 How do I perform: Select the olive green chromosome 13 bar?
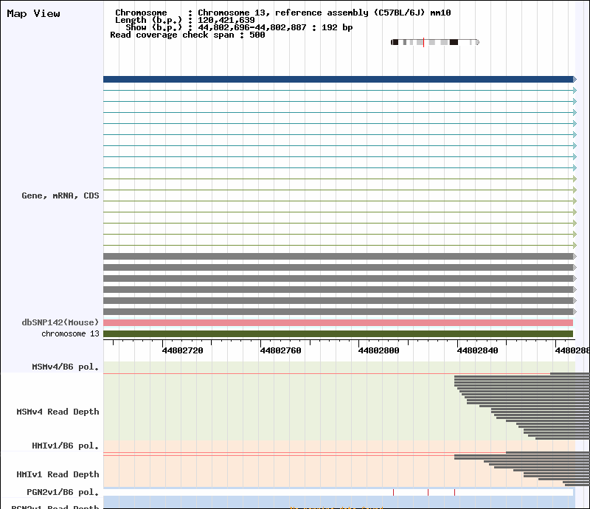pos(339,334)
